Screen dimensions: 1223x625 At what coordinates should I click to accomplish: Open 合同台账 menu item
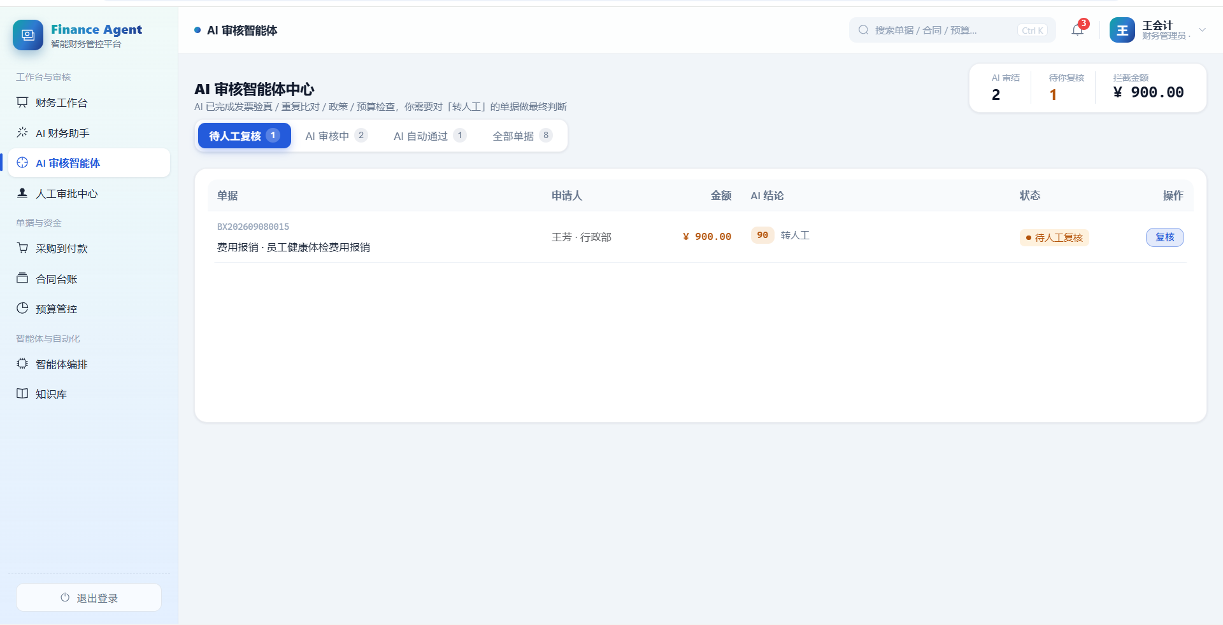click(89, 279)
